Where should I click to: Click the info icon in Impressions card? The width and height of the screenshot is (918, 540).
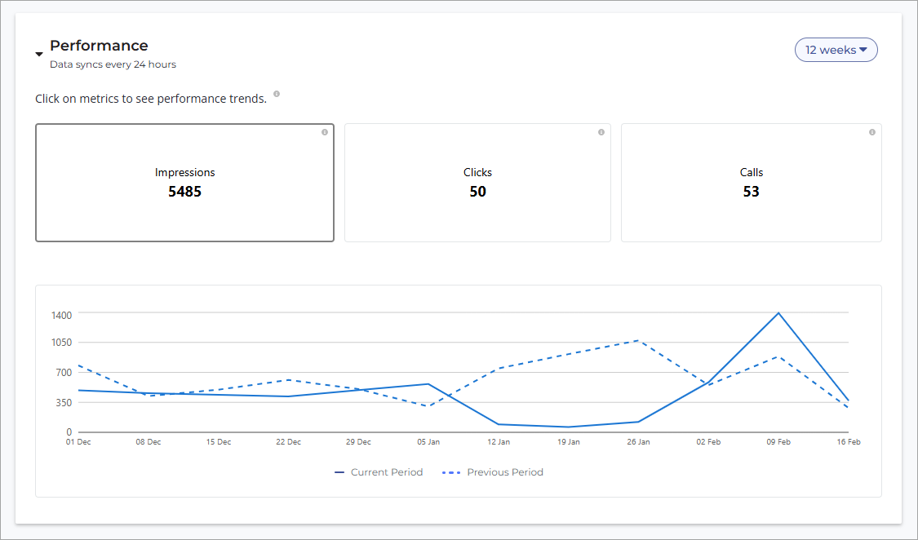[325, 132]
